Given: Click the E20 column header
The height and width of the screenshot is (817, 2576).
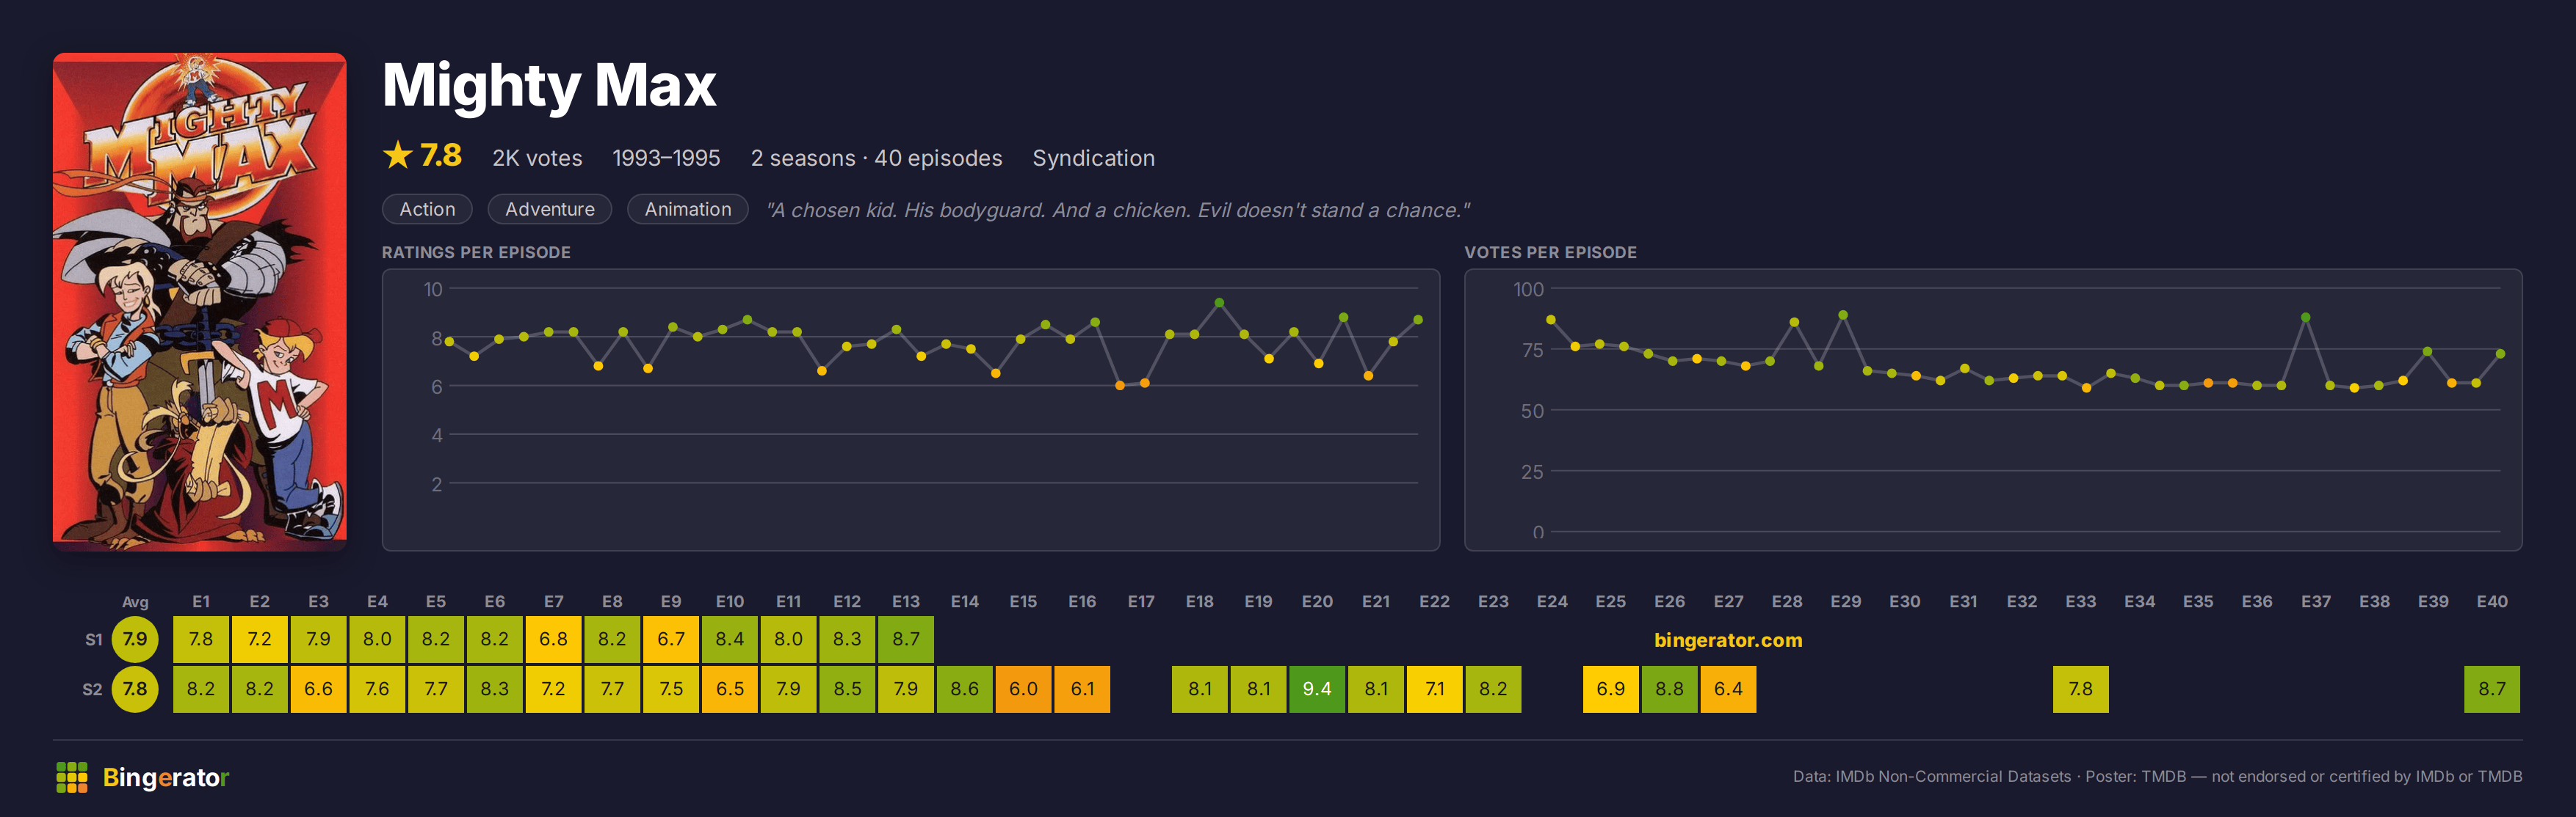Looking at the screenshot, I should [1317, 601].
